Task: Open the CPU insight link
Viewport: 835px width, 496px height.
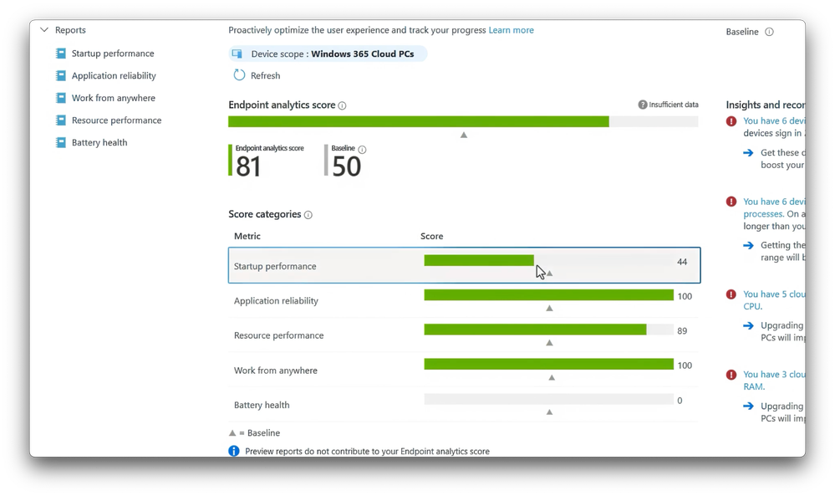Action: click(x=774, y=300)
